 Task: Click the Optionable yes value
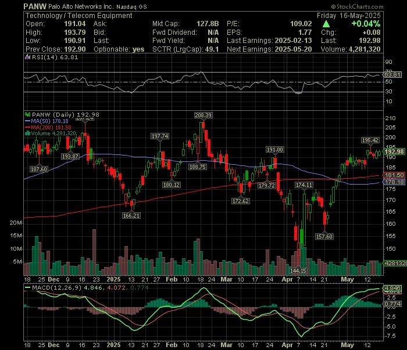(x=138, y=49)
